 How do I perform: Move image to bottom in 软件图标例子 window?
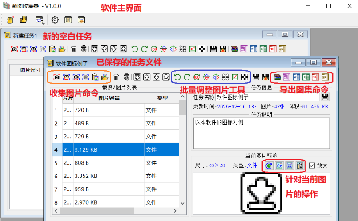coord(166,77)
